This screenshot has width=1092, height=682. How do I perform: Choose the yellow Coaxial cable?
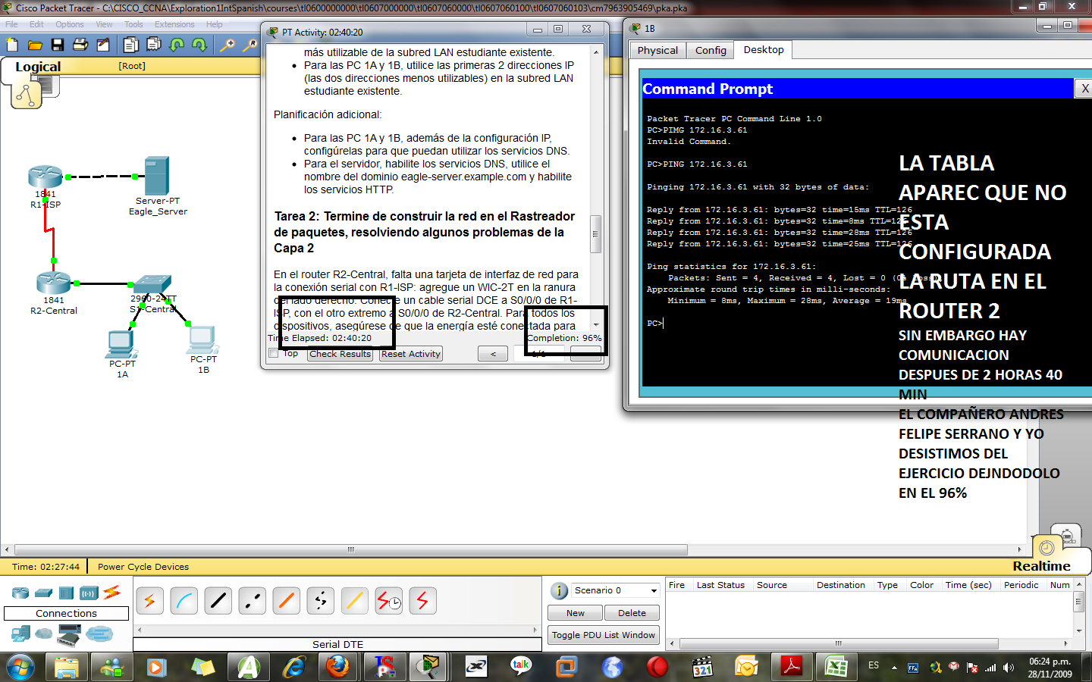[x=355, y=601]
